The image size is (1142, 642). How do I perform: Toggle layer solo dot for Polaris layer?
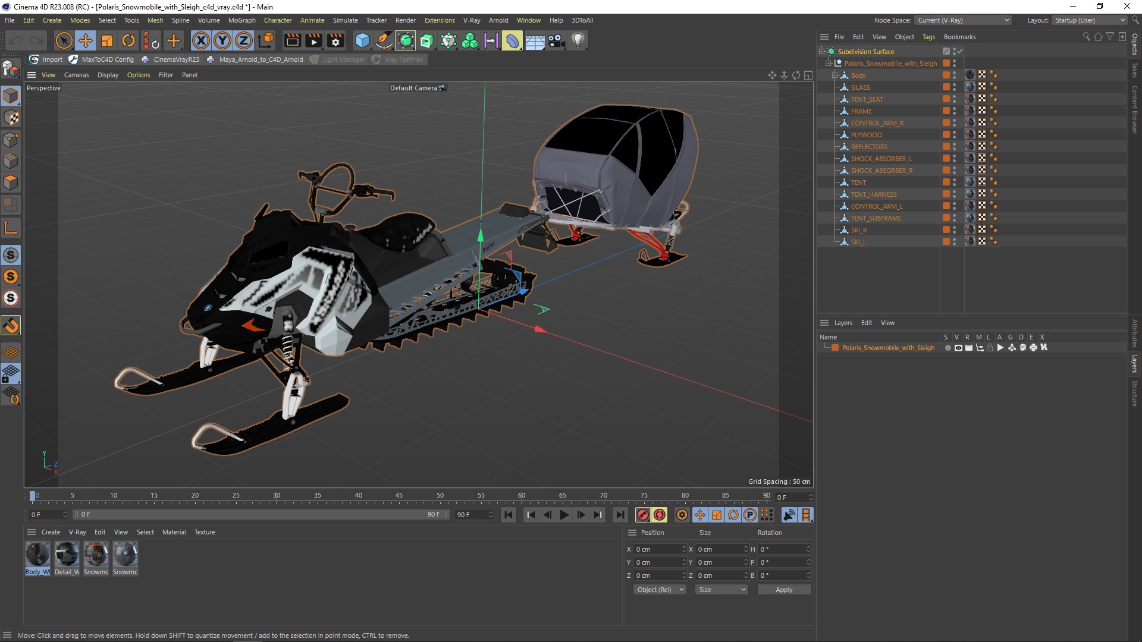click(948, 348)
